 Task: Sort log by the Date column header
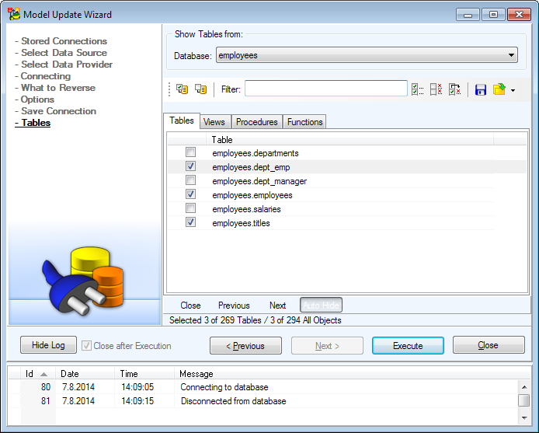coord(85,374)
